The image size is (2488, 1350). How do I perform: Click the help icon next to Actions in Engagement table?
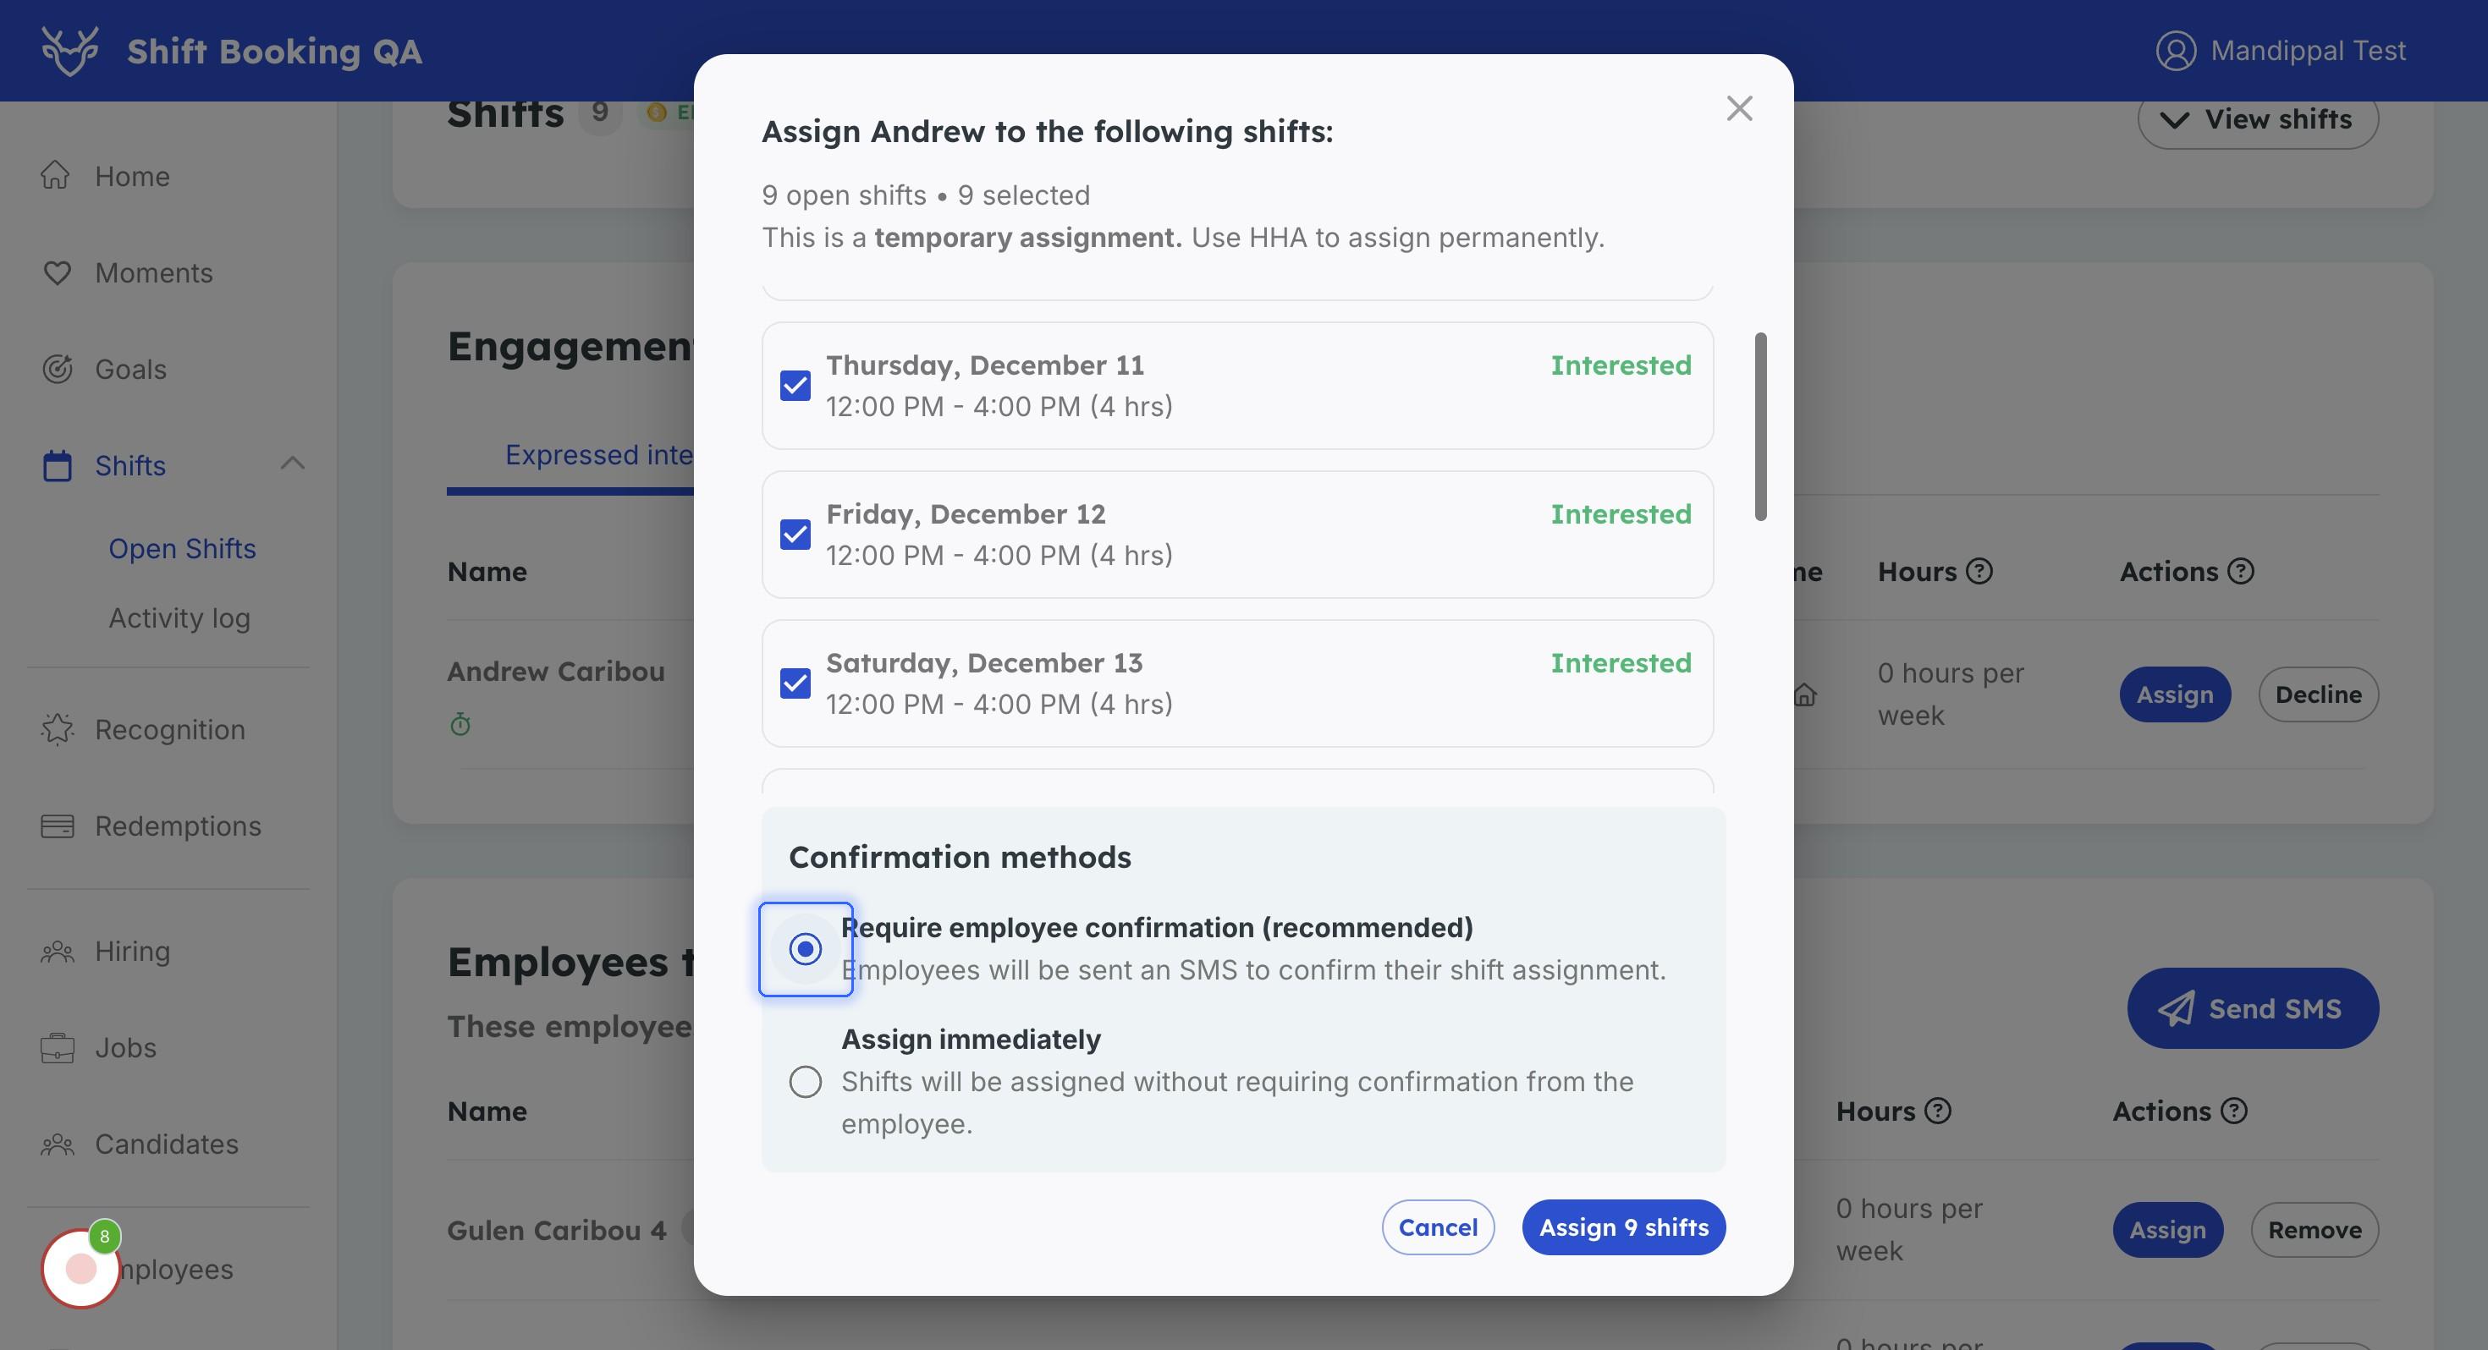click(2241, 571)
